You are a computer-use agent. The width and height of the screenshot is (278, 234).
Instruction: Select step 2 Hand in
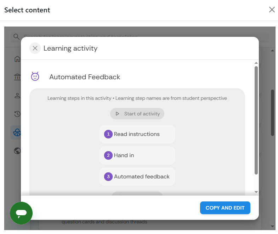tap(137, 155)
